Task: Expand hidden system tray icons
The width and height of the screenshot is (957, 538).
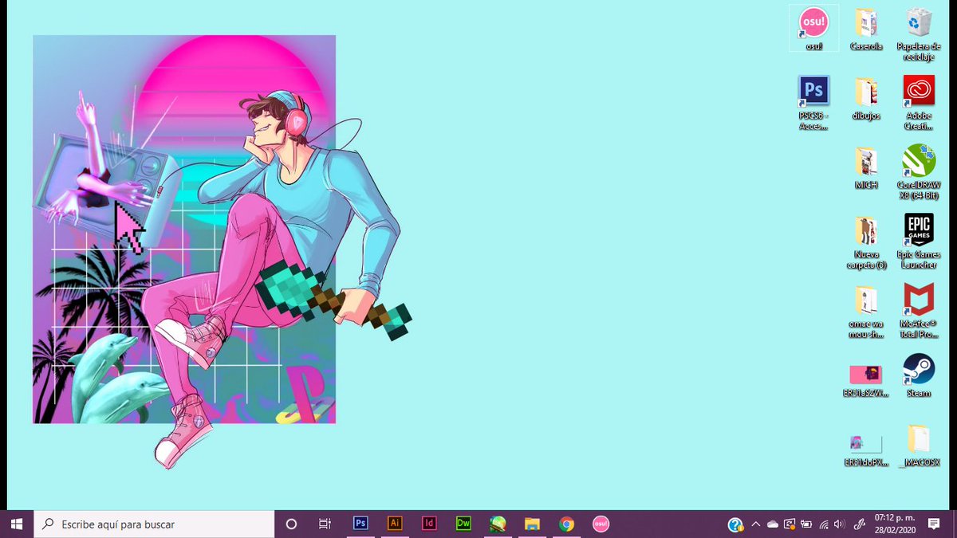Action: click(x=755, y=524)
